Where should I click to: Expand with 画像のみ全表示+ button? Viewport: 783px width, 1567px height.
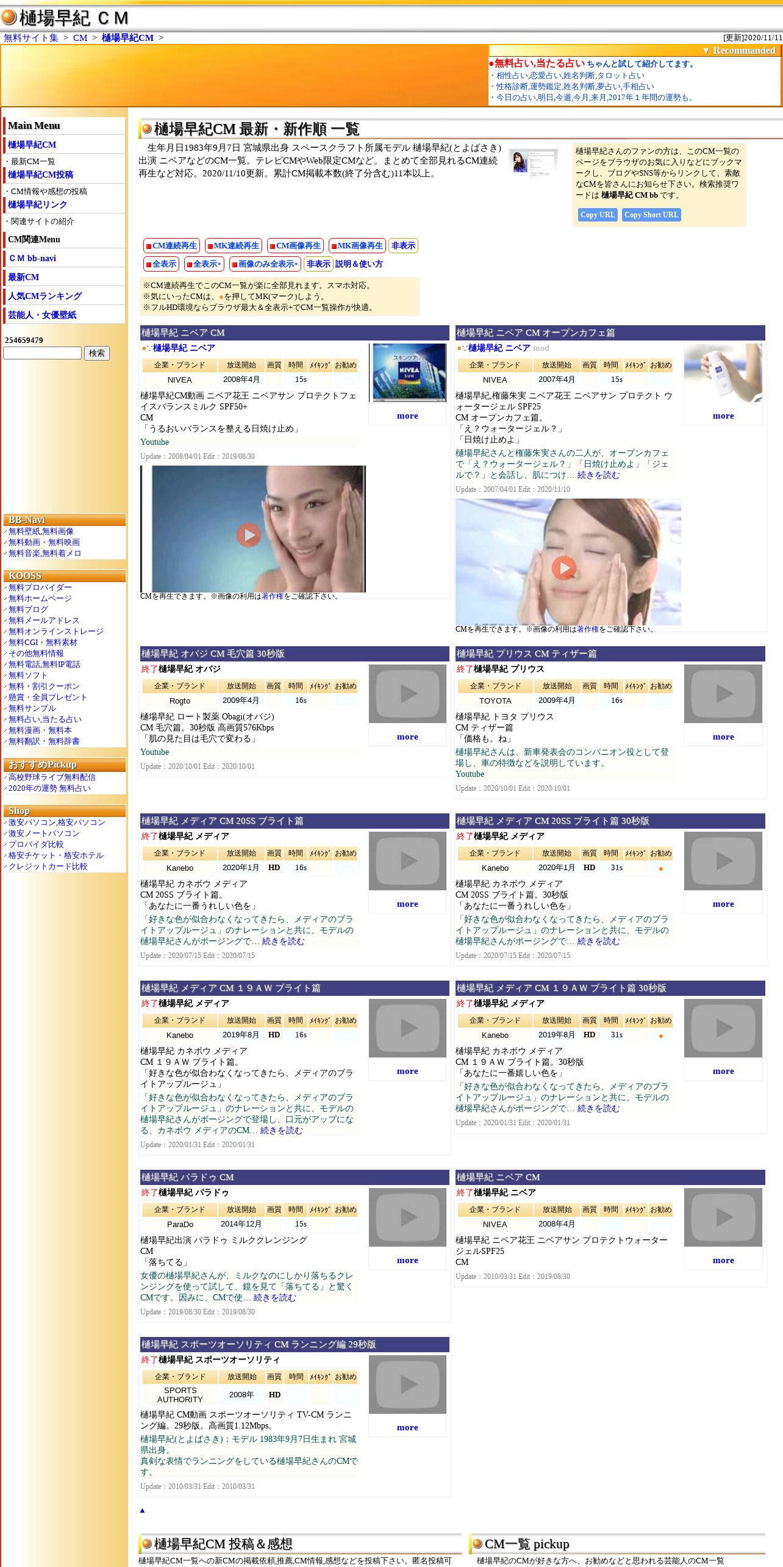click(265, 264)
